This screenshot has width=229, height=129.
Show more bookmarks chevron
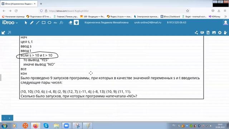[x=225, y=16]
